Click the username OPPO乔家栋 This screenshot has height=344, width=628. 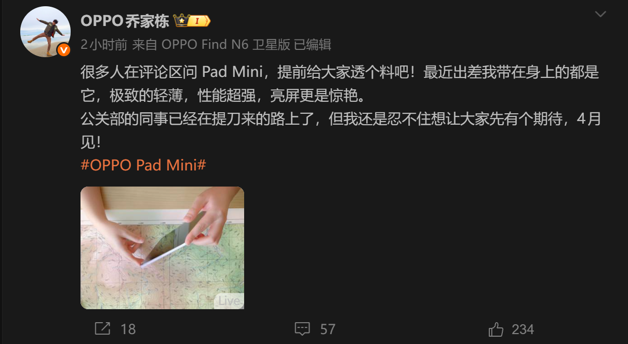pos(125,21)
